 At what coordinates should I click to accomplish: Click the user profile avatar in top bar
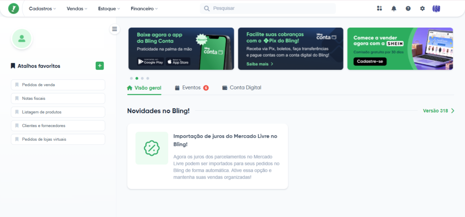click(436, 9)
